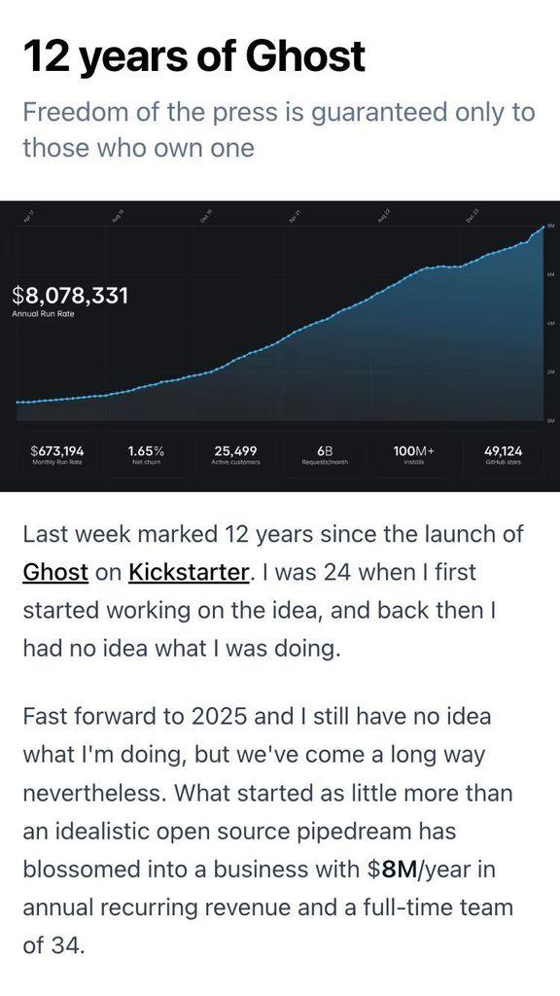Viewport: 560px width, 996px height.
Task: Click the Freedom of the press subtitle
Action: (279, 130)
